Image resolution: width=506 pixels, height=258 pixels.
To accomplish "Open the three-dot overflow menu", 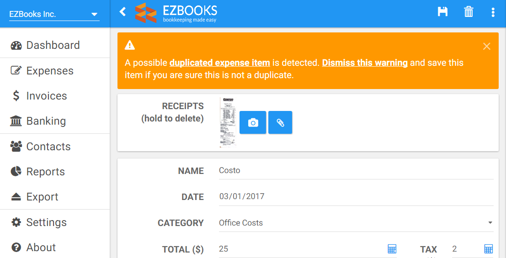I will (493, 12).
